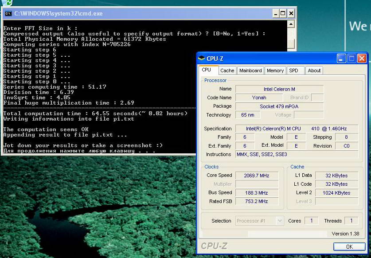
Task: Click the 'Version 1.38' label in CPU-Z
Action: coord(345,234)
